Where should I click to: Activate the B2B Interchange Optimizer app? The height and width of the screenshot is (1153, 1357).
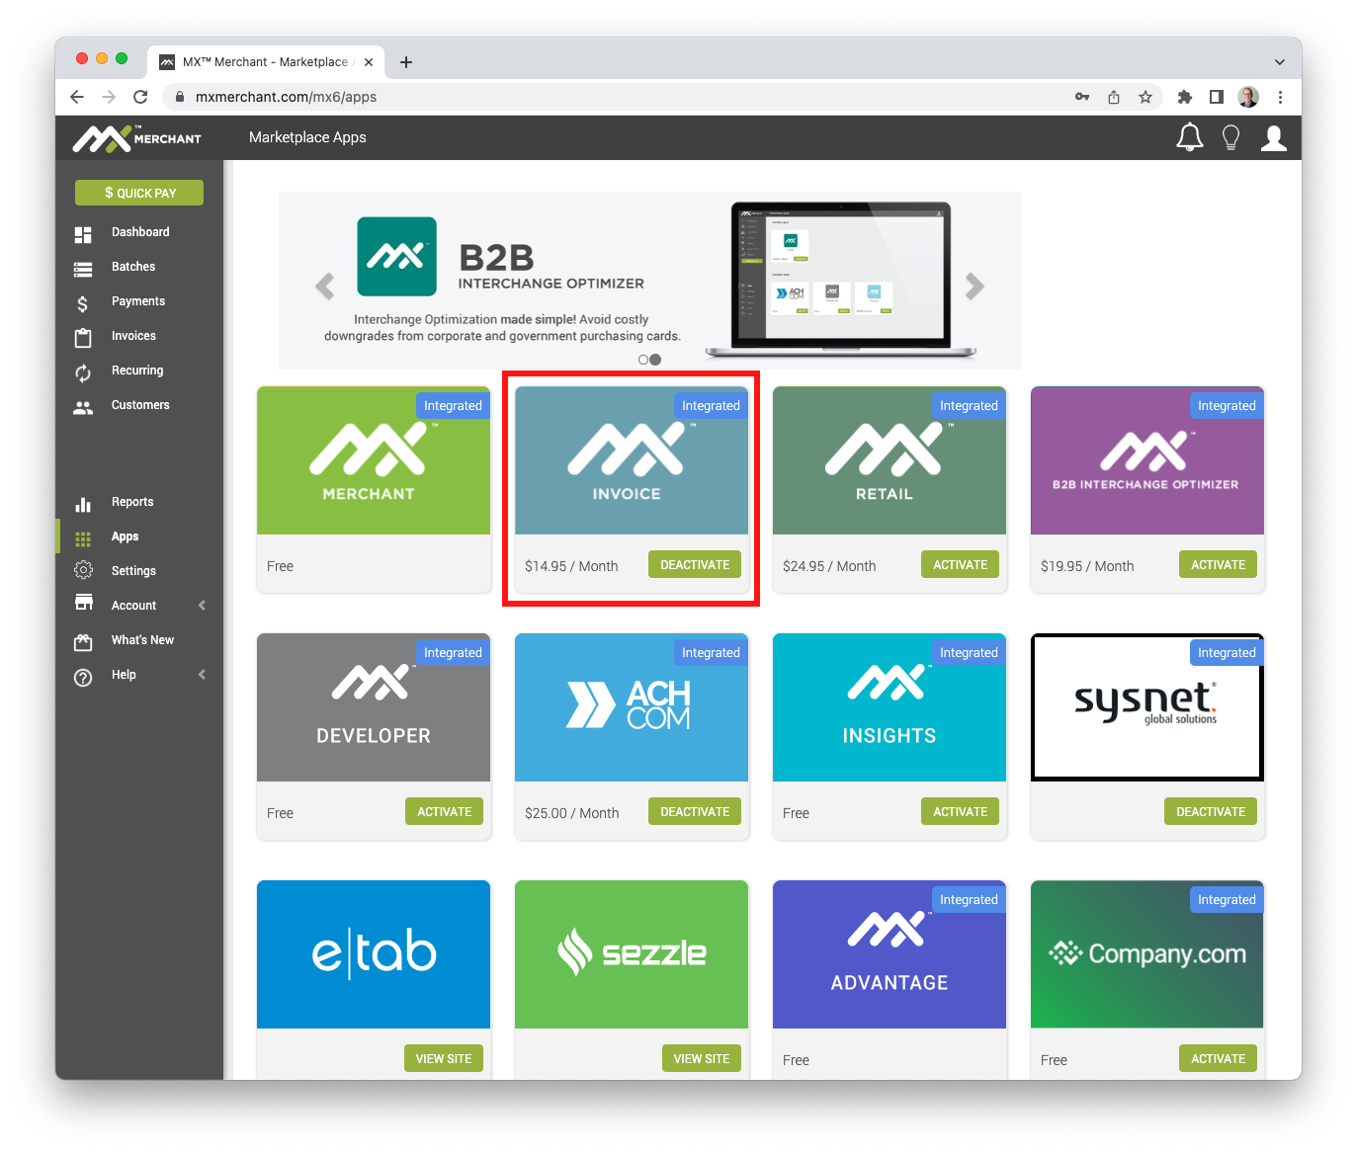click(1218, 564)
